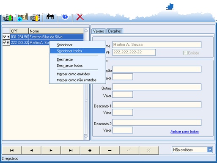217x163 pixels.
Task: Choose Selecionar todos in the context menu
Action: 77,51
